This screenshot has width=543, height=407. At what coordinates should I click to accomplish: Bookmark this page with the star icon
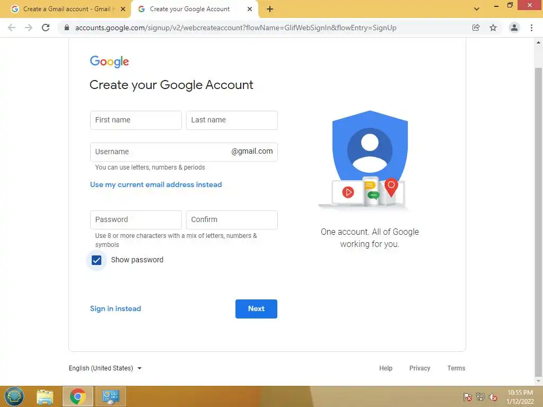pos(493,28)
